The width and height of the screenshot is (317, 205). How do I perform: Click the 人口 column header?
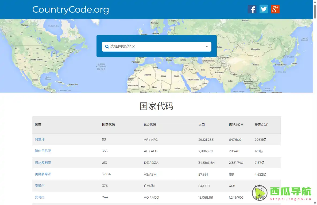(x=202, y=125)
